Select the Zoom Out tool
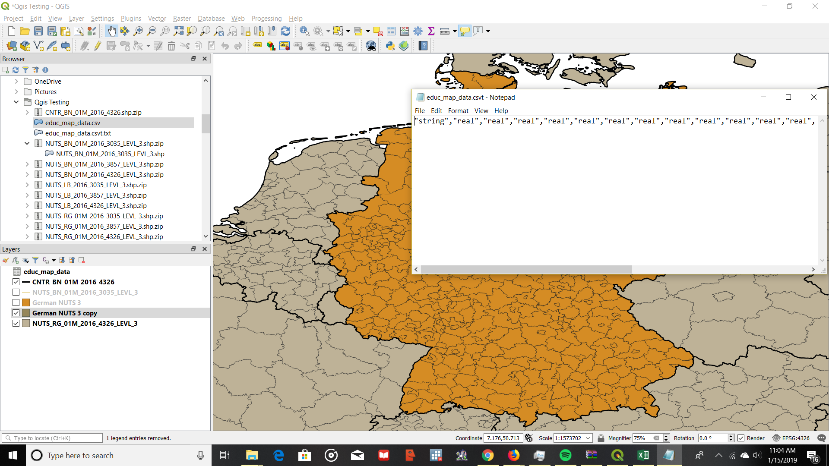The image size is (829, 466). [152, 31]
